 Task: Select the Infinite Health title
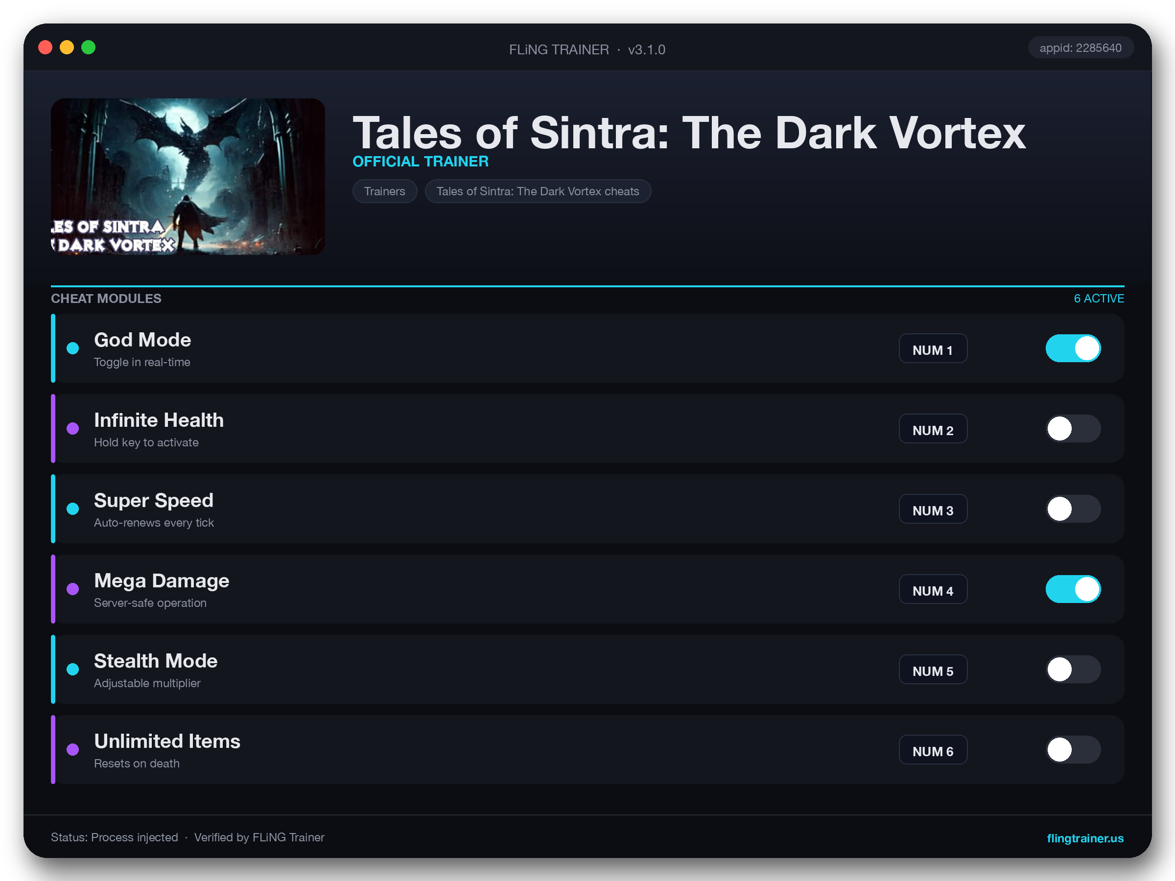coord(159,420)
